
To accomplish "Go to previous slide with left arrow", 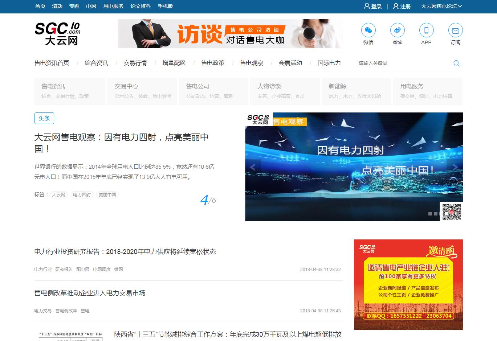I will pos(253,167).
